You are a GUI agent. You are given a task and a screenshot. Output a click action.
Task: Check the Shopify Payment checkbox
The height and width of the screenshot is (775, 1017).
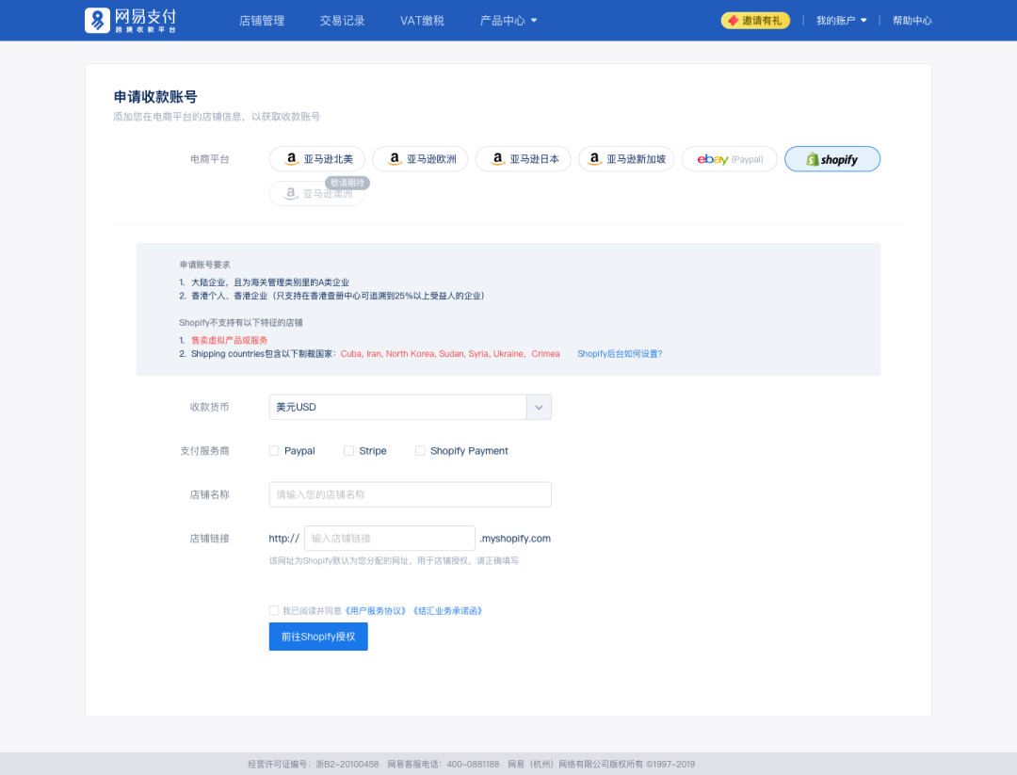[x=420, y=450]
